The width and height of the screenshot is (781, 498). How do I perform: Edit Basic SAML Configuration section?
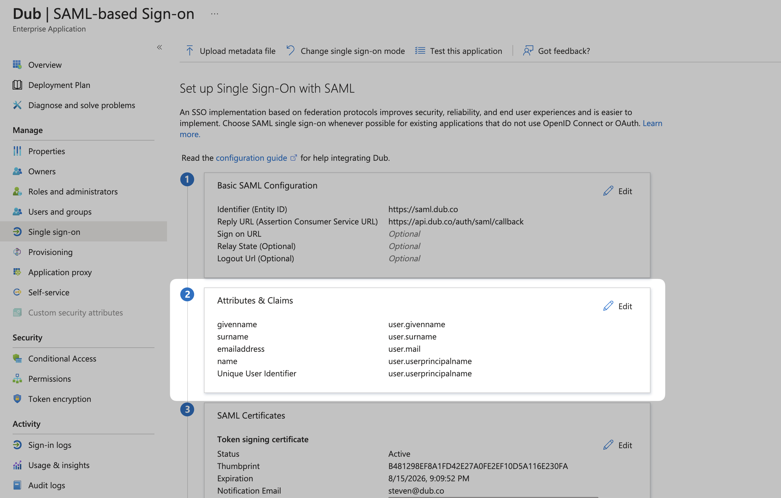[618, 190]
